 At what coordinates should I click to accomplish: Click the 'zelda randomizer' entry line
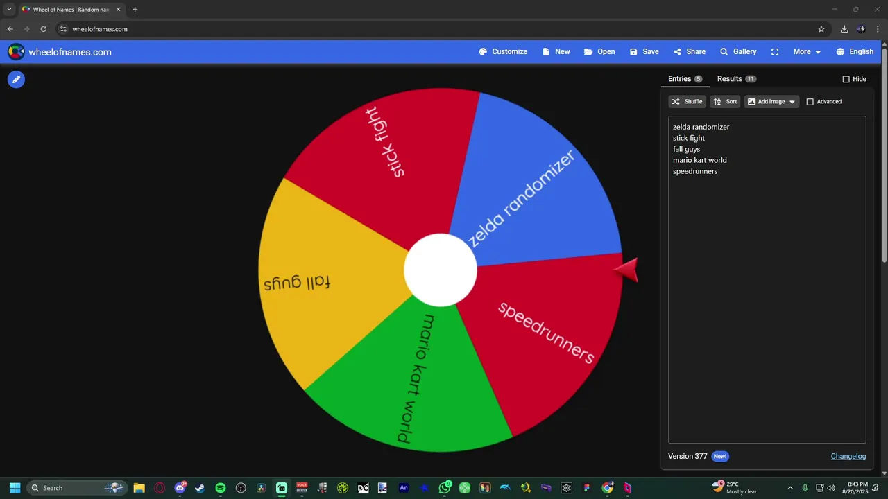[701, 127]
